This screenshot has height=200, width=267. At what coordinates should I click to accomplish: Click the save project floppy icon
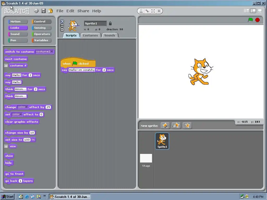tap(44, 11)
